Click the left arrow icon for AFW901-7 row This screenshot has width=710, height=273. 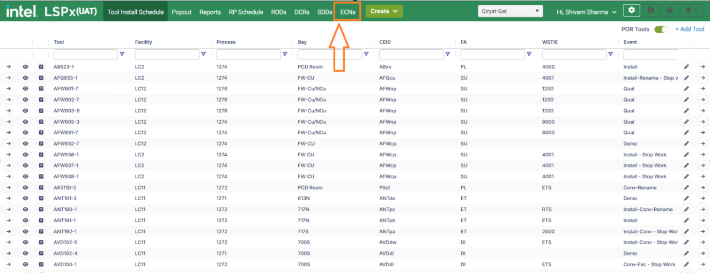click(8, 89)
